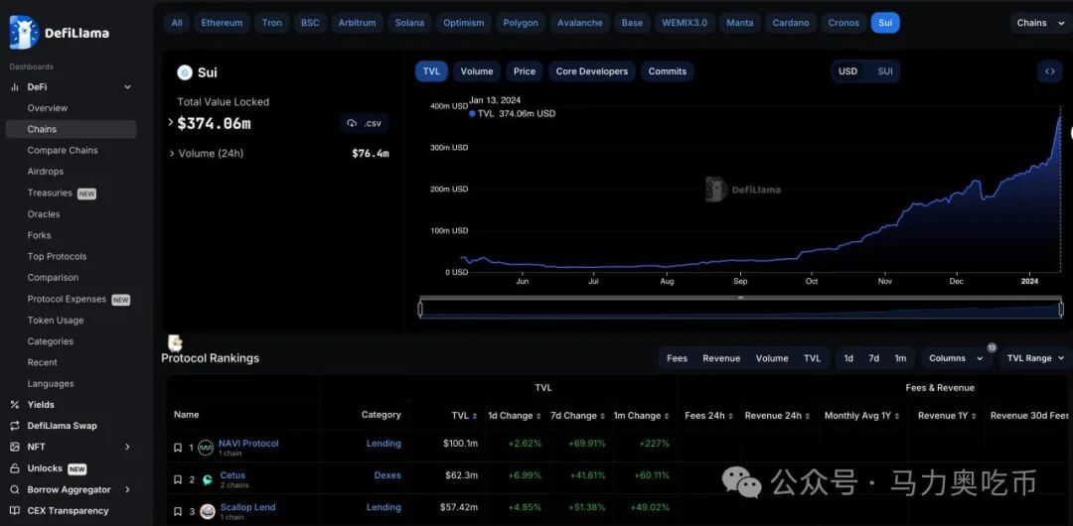Toggle the TVL chart option
Viewport: 1073px width, 526px height.
(431, 71)
